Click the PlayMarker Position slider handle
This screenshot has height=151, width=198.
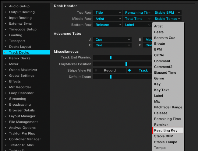click(126, 64)
